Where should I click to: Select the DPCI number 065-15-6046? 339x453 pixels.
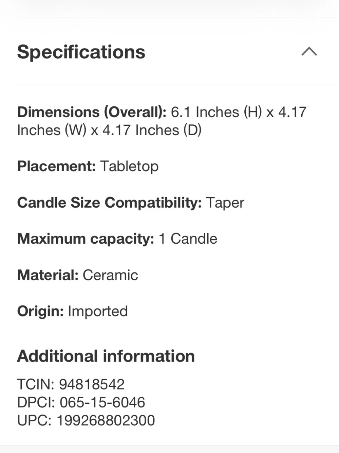(102, 402)
